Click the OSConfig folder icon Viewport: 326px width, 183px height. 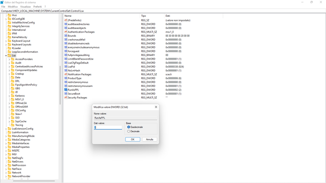point(13,110)
